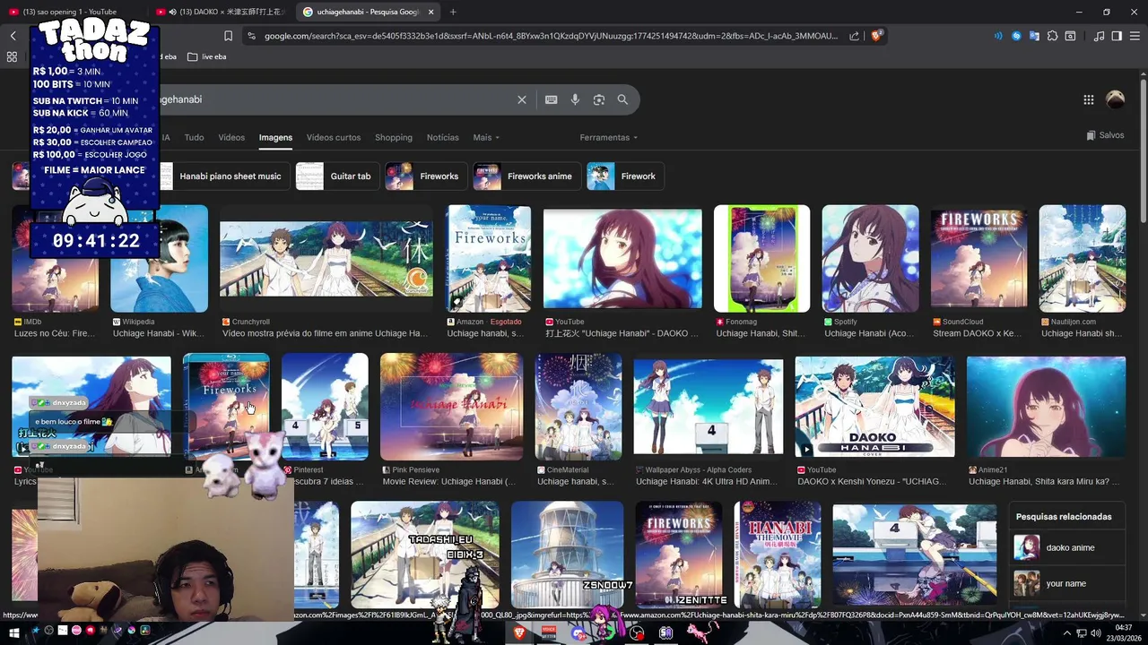
Task: Open the Anime21 Uchiage Hanabi image result
Action: pyautogui.click(x=1047, y=407)
